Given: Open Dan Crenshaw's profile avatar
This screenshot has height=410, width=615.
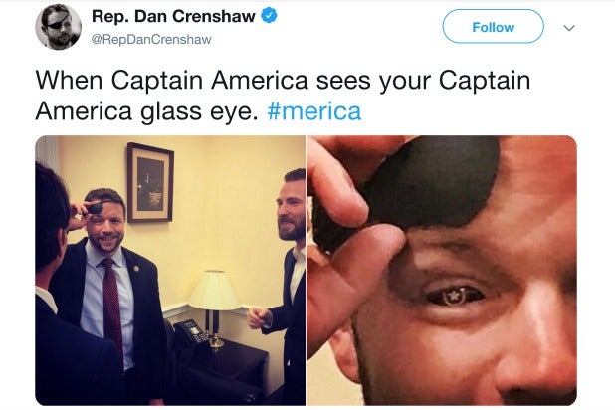Looking at the screenshot, I should (58, 27).
